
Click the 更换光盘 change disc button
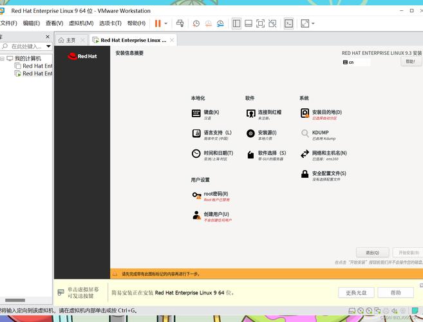(x=356, y=292)
